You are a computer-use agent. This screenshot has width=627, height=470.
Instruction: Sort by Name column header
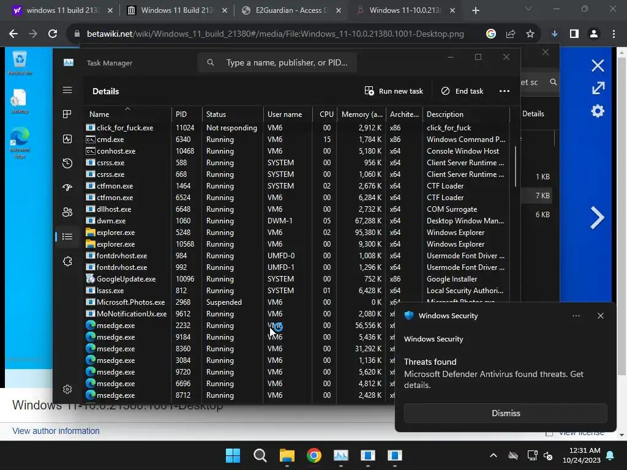coord(127,114)
